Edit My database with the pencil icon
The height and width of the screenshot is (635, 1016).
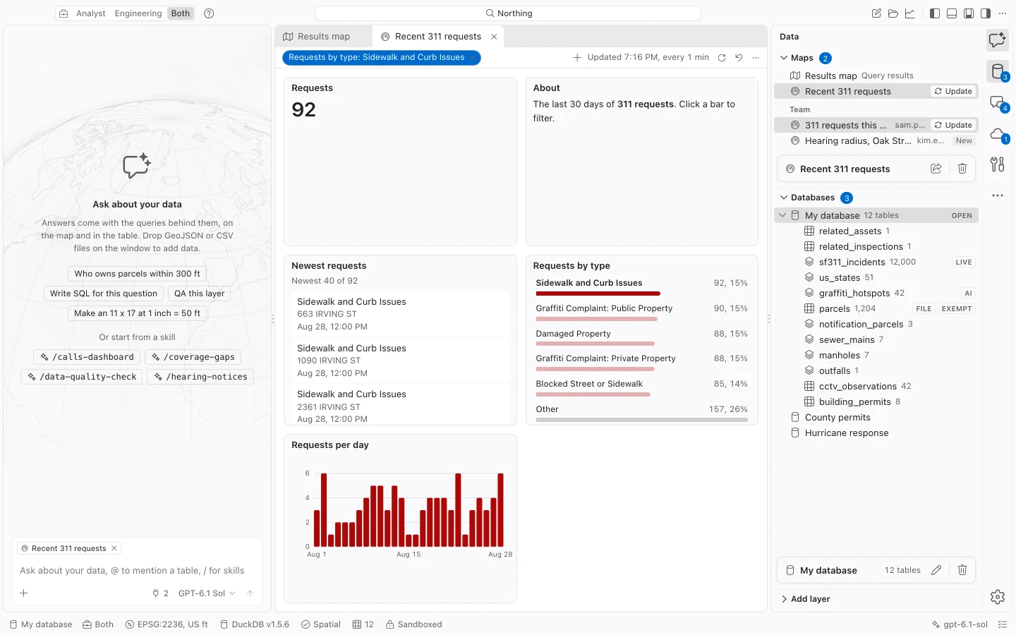[936, 570]
